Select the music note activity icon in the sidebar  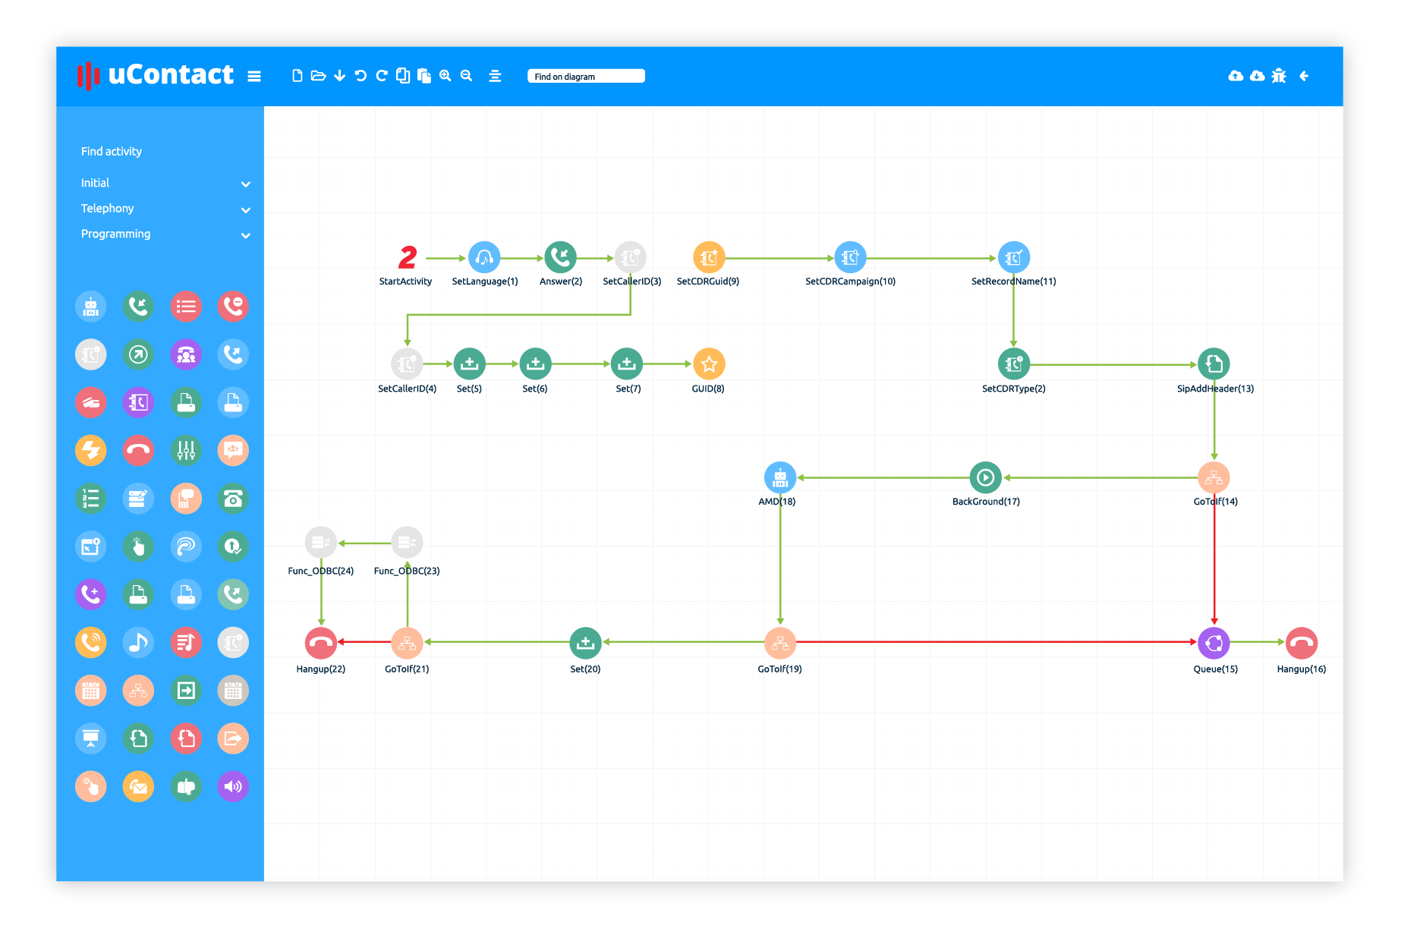click(x=138, y=642)
